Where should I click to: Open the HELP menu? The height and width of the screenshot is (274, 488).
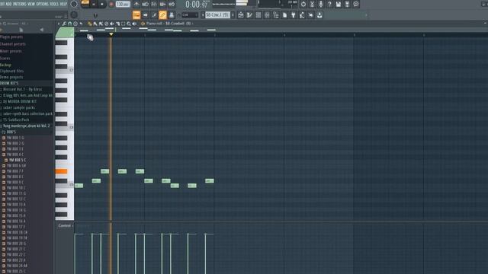click(x=63, y=4)
